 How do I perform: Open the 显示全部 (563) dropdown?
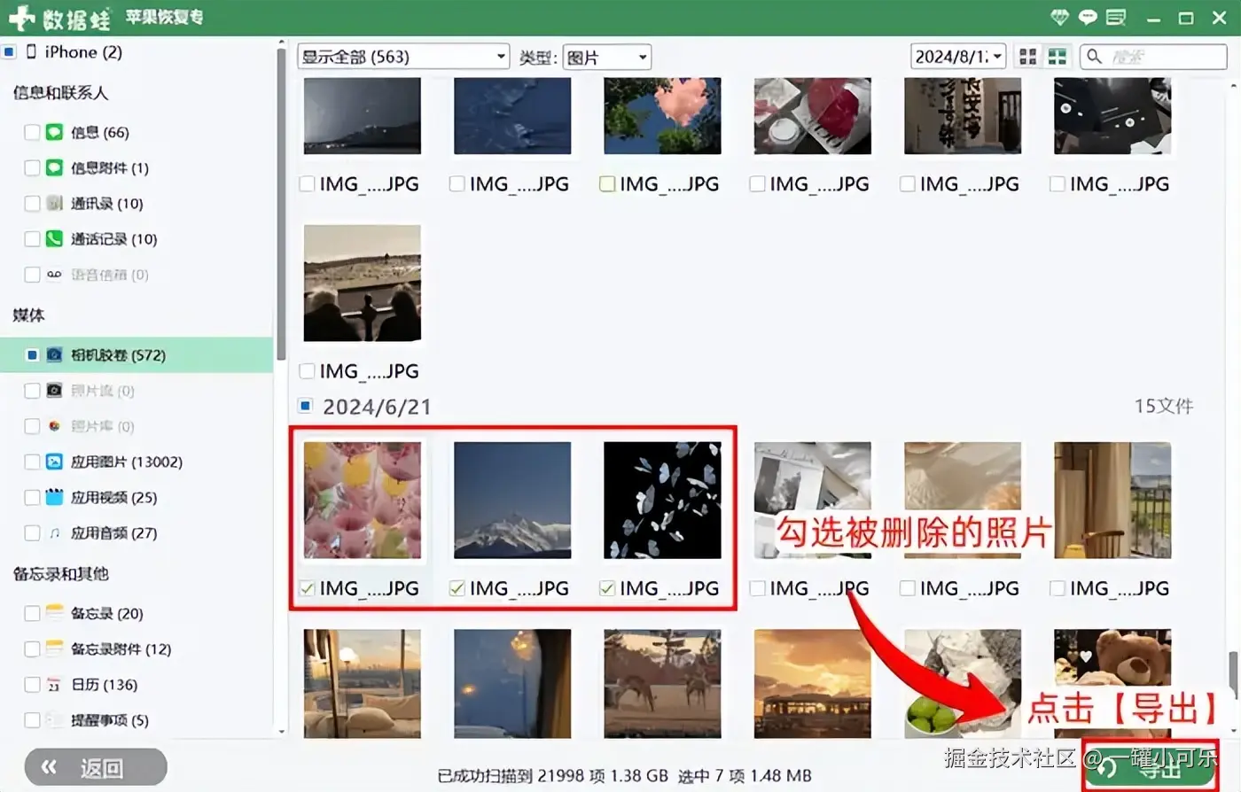tap(403, 57)
